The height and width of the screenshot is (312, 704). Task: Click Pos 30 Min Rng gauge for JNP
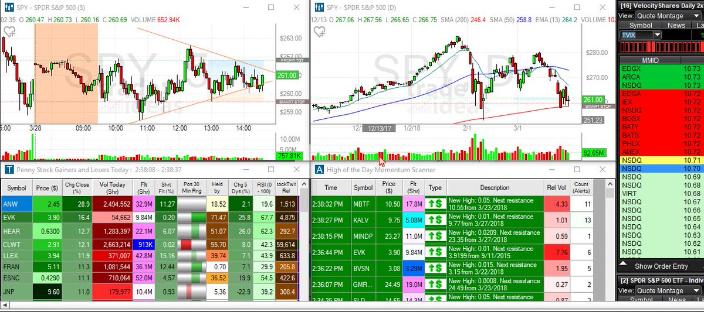click(191, 290)
